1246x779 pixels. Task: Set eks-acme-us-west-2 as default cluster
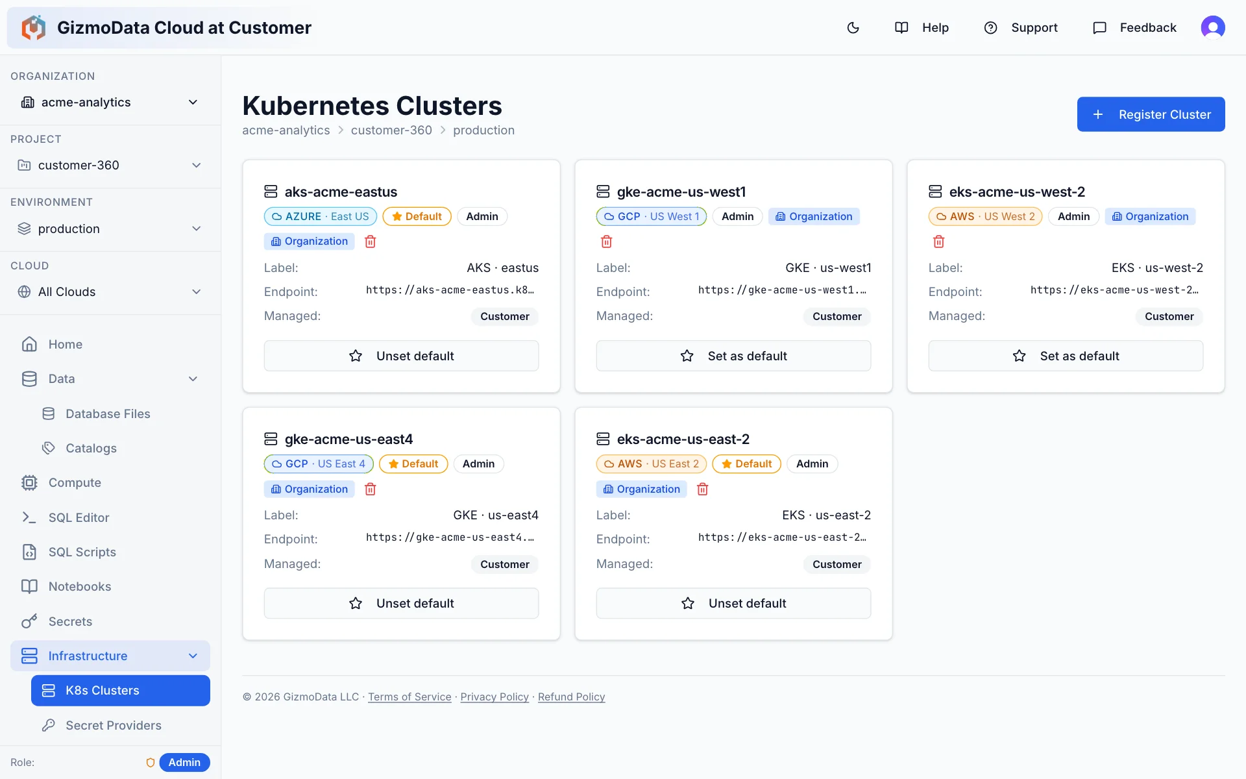[x=1066, y=356]
